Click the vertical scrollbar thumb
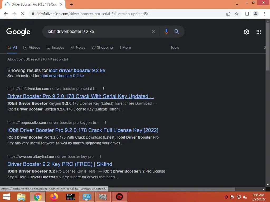The image size is (270, 202). (268, 46)
